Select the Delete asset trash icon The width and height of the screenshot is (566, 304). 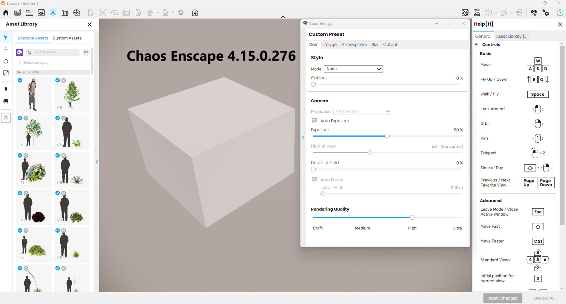6,117
